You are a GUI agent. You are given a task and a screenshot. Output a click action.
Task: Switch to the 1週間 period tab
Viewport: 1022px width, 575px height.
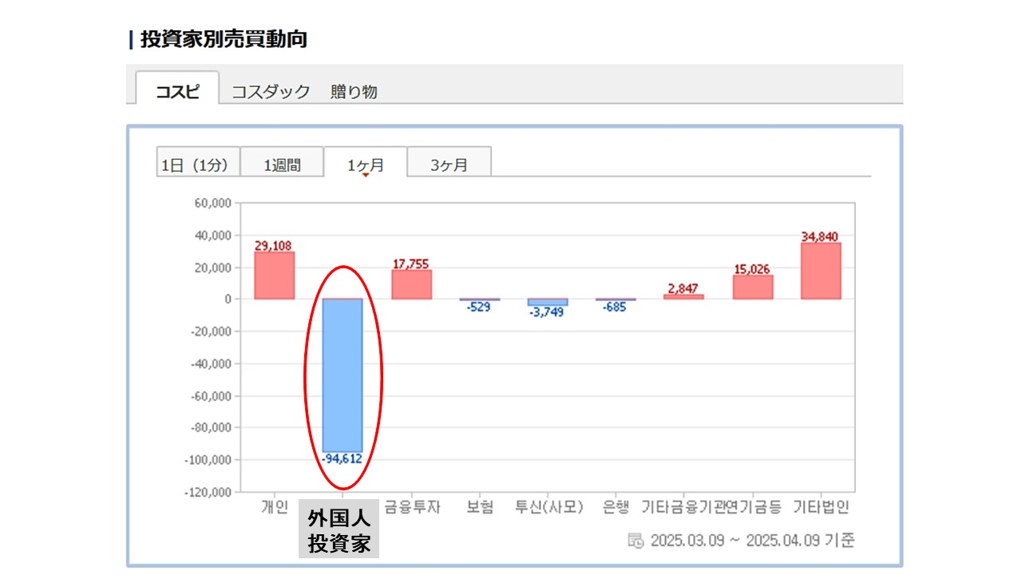[x=282, y=165]
